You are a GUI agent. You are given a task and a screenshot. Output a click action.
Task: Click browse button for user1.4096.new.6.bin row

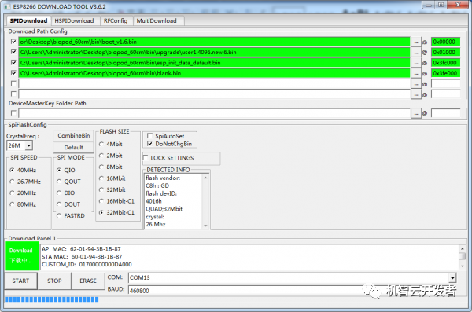coord(415,53)
